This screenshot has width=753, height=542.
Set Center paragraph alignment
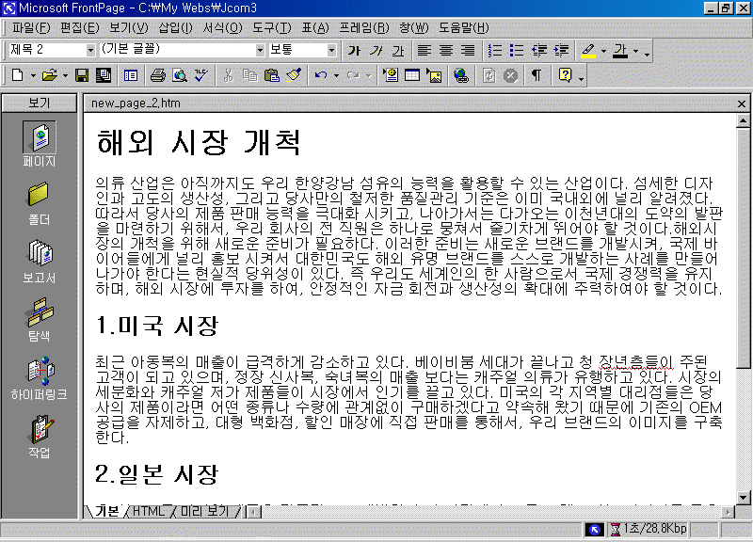(446, 50)
